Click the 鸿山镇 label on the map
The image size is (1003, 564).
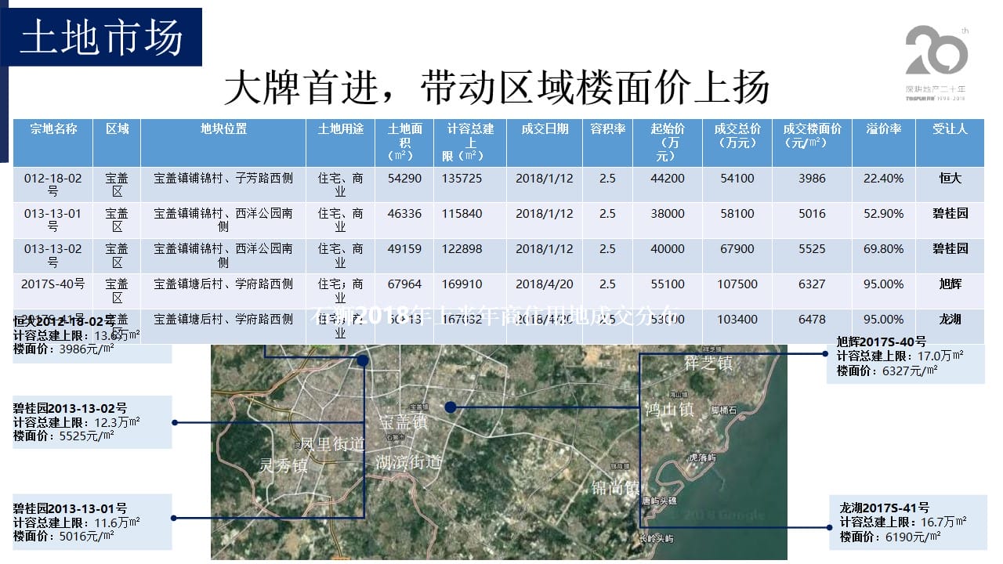coord(668,409)
